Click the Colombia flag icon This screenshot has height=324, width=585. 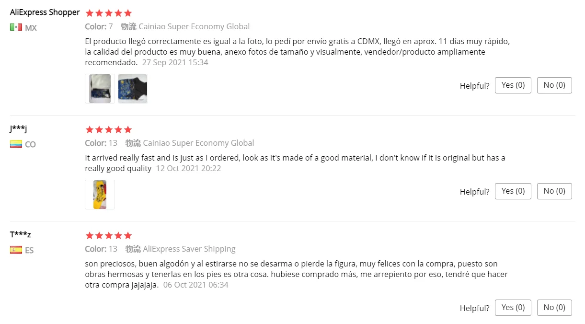(x=16, y=144)
